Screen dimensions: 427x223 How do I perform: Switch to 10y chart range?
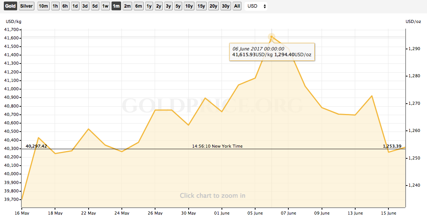[189, 6]
